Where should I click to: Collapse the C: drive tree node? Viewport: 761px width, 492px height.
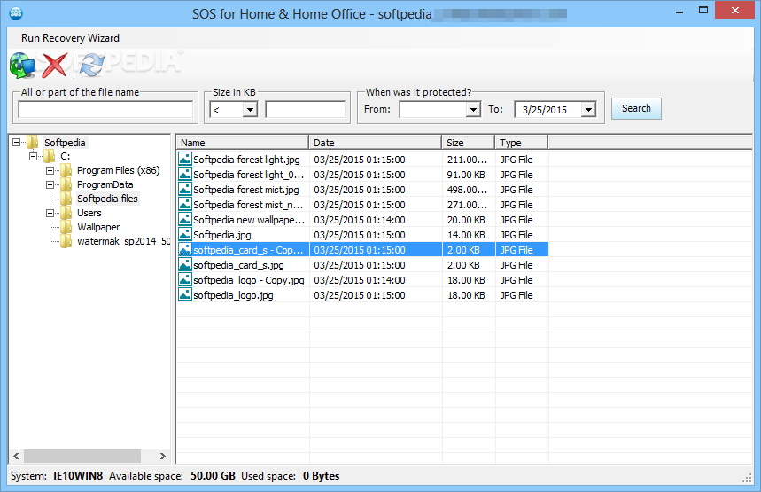pyautogui.click(x=33, y=156)
